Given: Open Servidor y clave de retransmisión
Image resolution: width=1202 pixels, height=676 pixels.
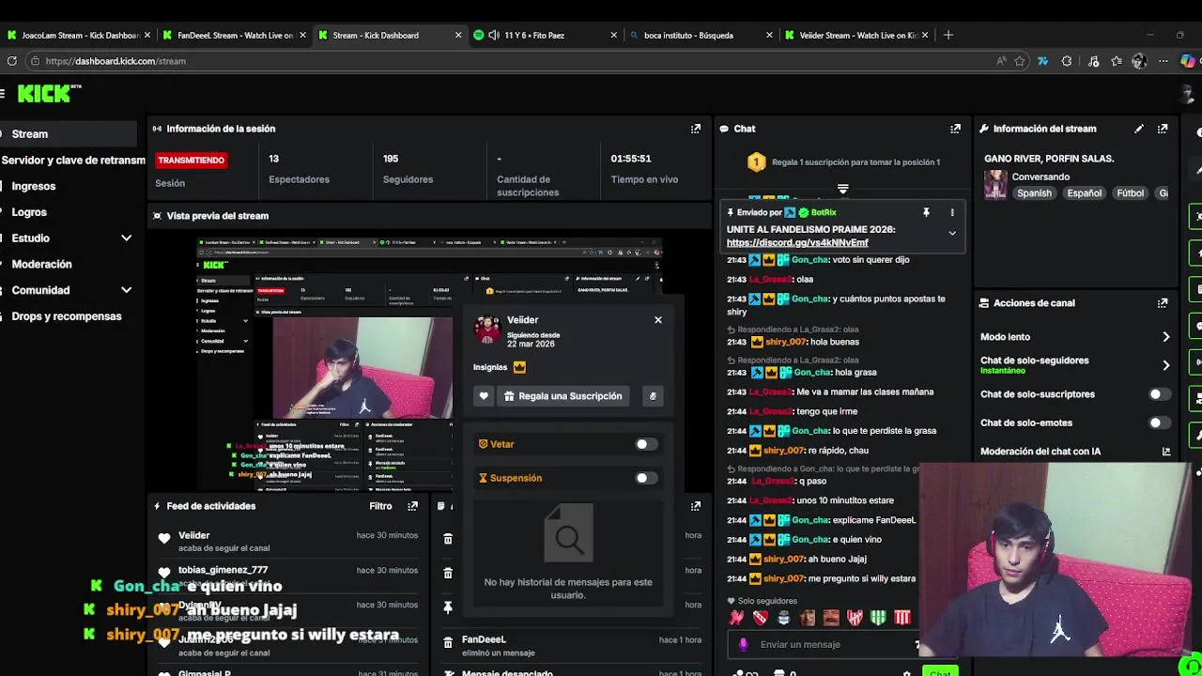Looking at the screenshot, I should pyautogui.click(x=73, y=161).
